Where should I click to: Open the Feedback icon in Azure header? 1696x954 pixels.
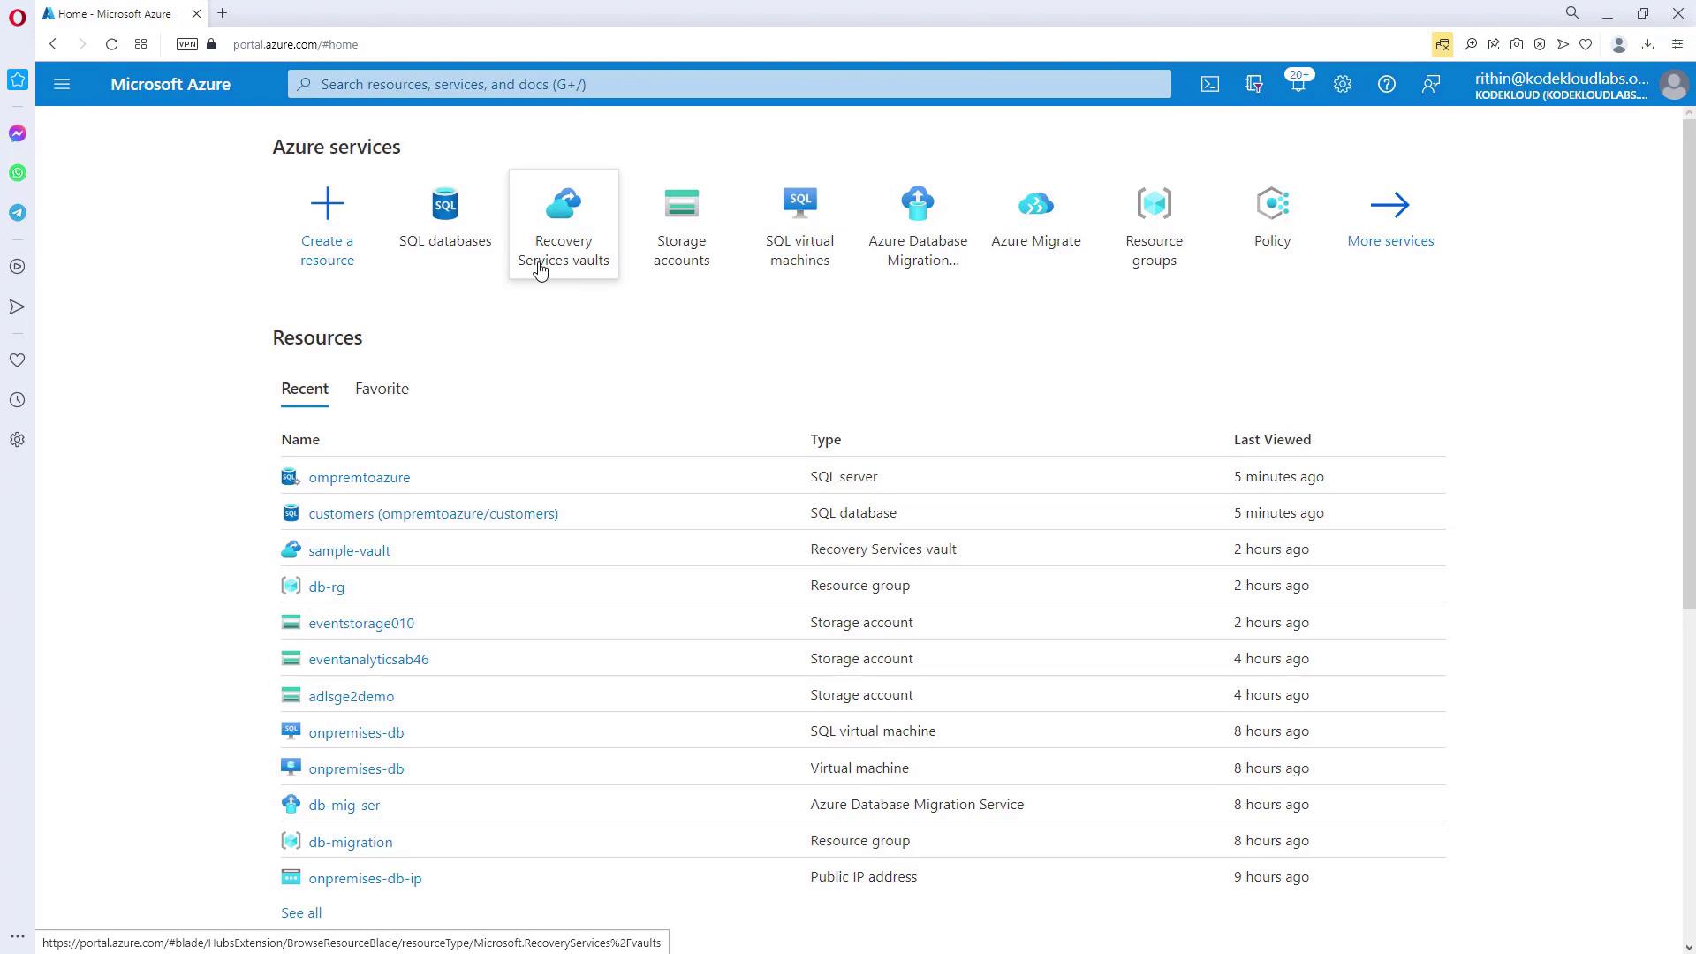click(x=1430, y=84)
